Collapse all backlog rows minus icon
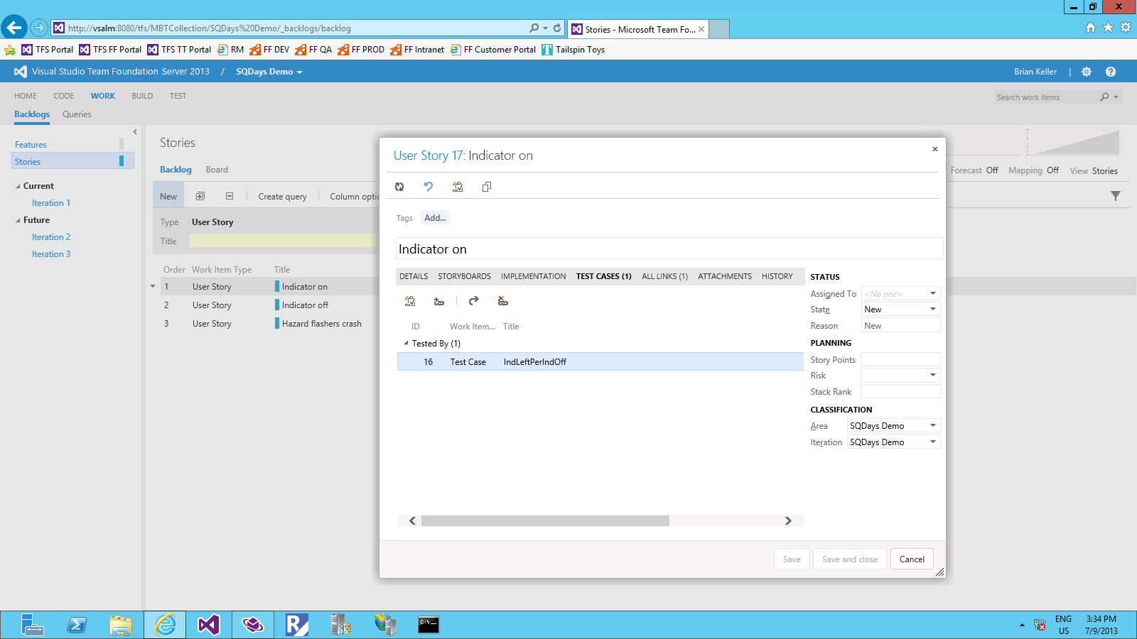 click(x=230, y=196)
